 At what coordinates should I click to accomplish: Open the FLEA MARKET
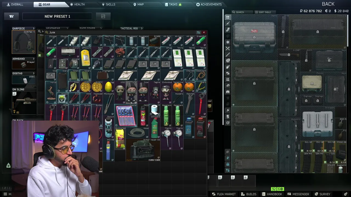pos(223,194)
